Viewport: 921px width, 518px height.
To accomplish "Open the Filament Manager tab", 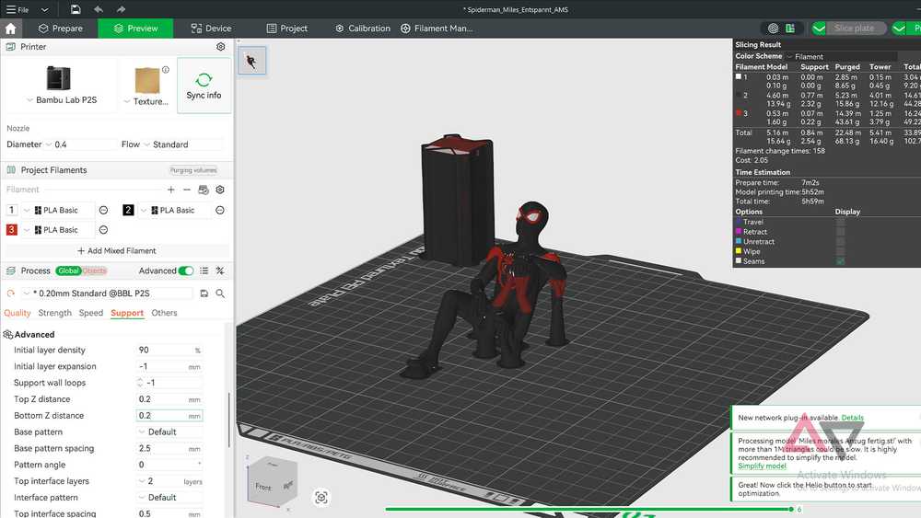I will 437,29.
